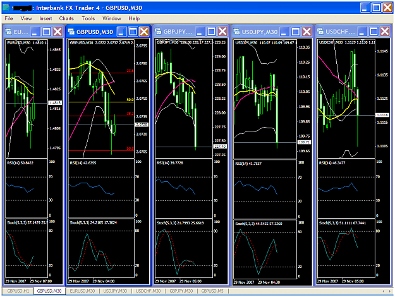The height and width of the screenshot is (297, 395).
Task: Switch to the GBPUSD,M5 bottom tab
Action: 212,291
